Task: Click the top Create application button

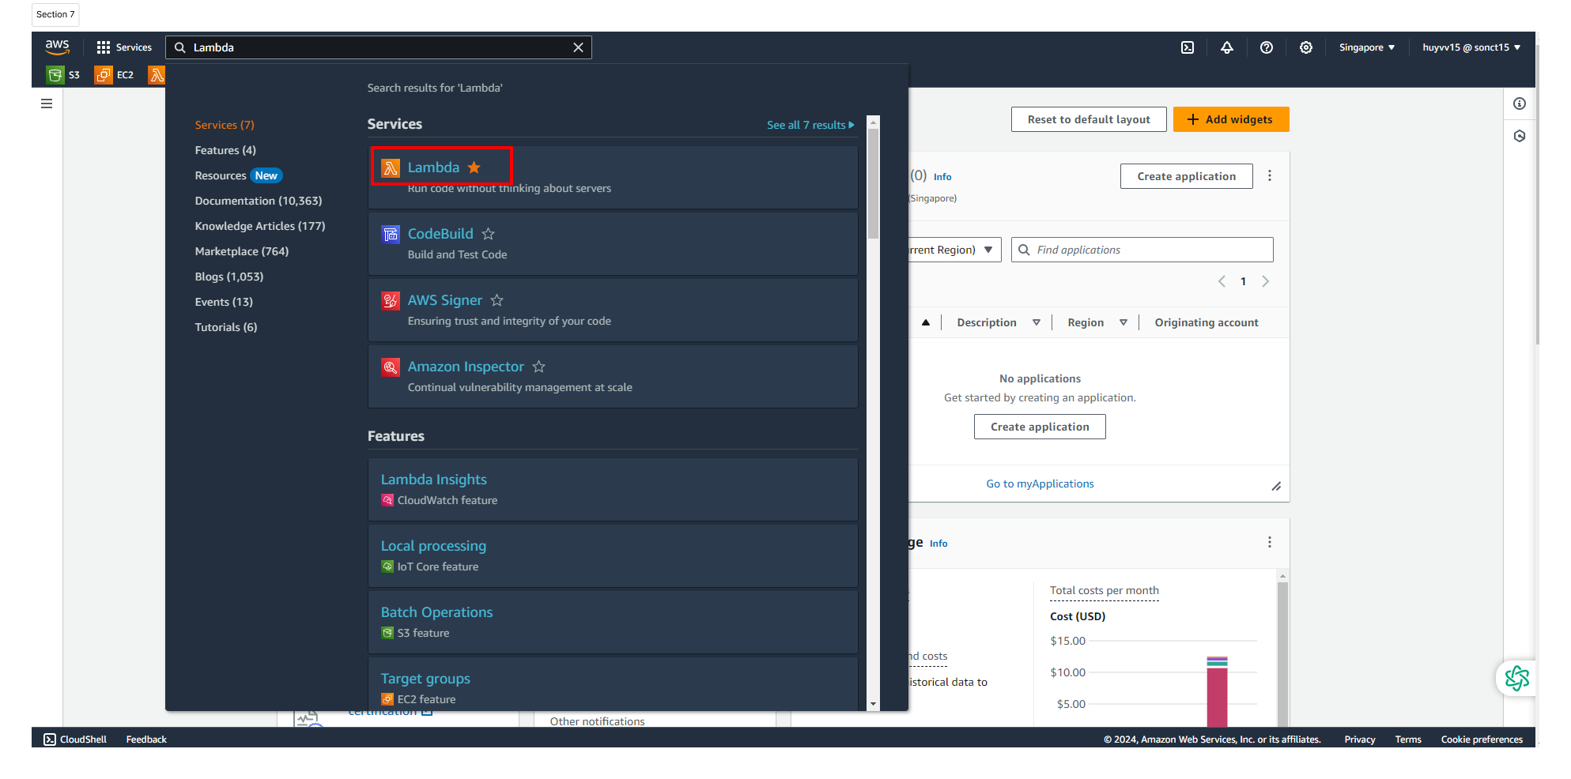Action: tap(1186, 176)
